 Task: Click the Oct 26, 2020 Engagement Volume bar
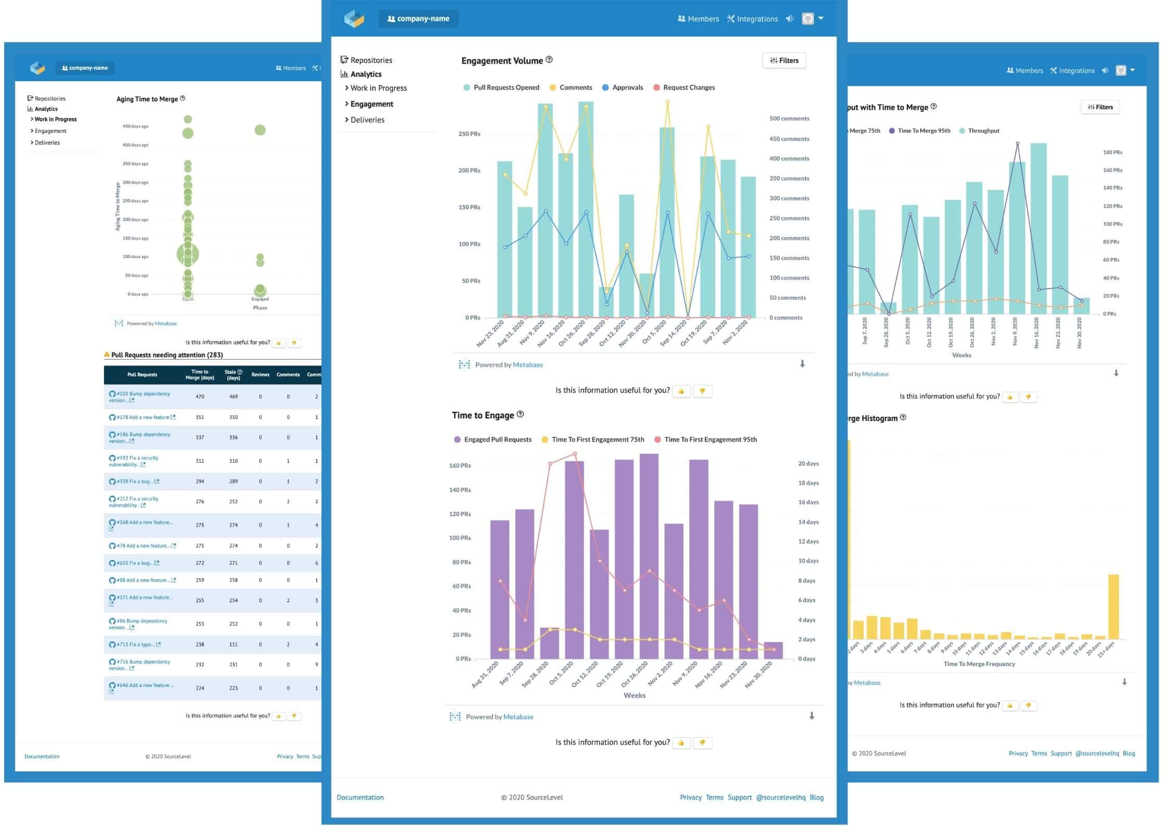[x=586, y=209]
